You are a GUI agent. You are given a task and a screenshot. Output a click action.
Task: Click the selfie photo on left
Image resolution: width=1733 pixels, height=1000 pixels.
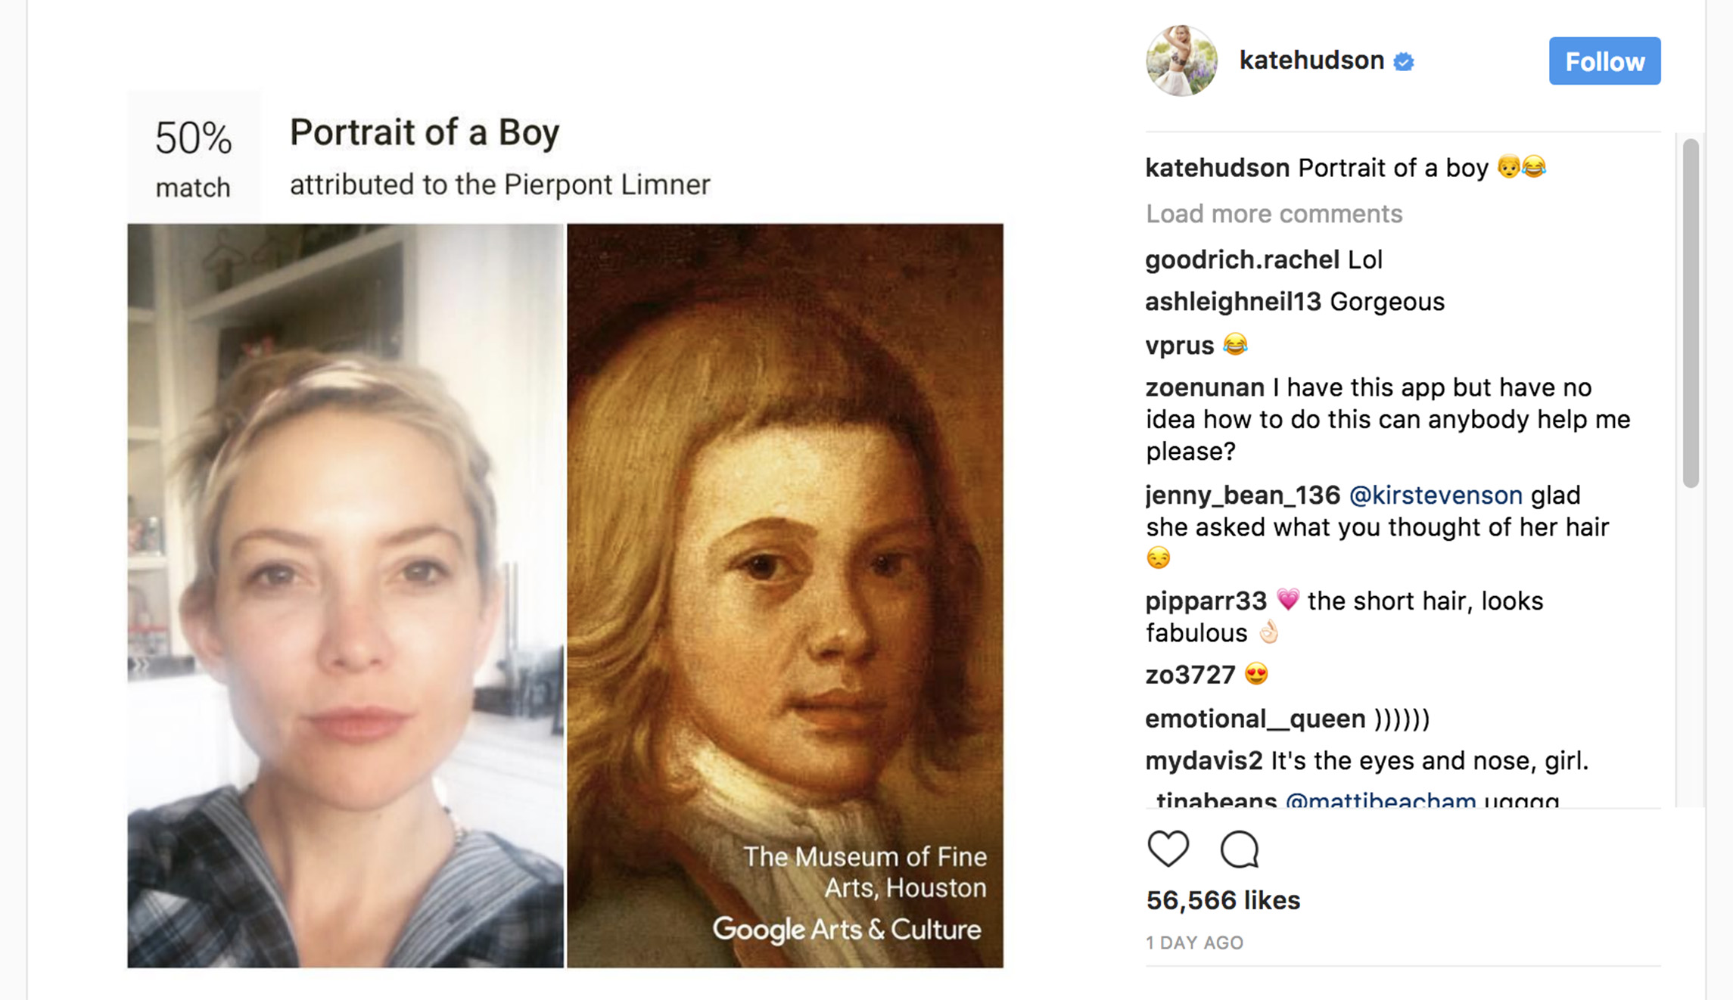pos(345,595)
